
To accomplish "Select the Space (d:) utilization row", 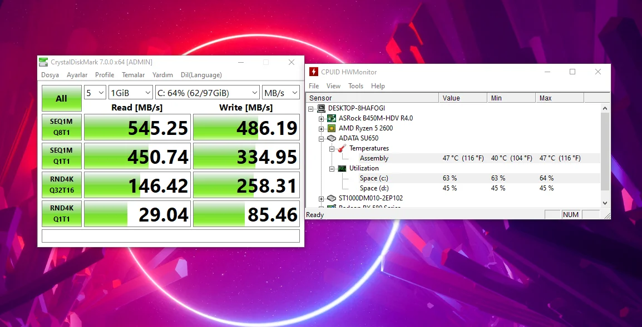I will tap(453, 188).
